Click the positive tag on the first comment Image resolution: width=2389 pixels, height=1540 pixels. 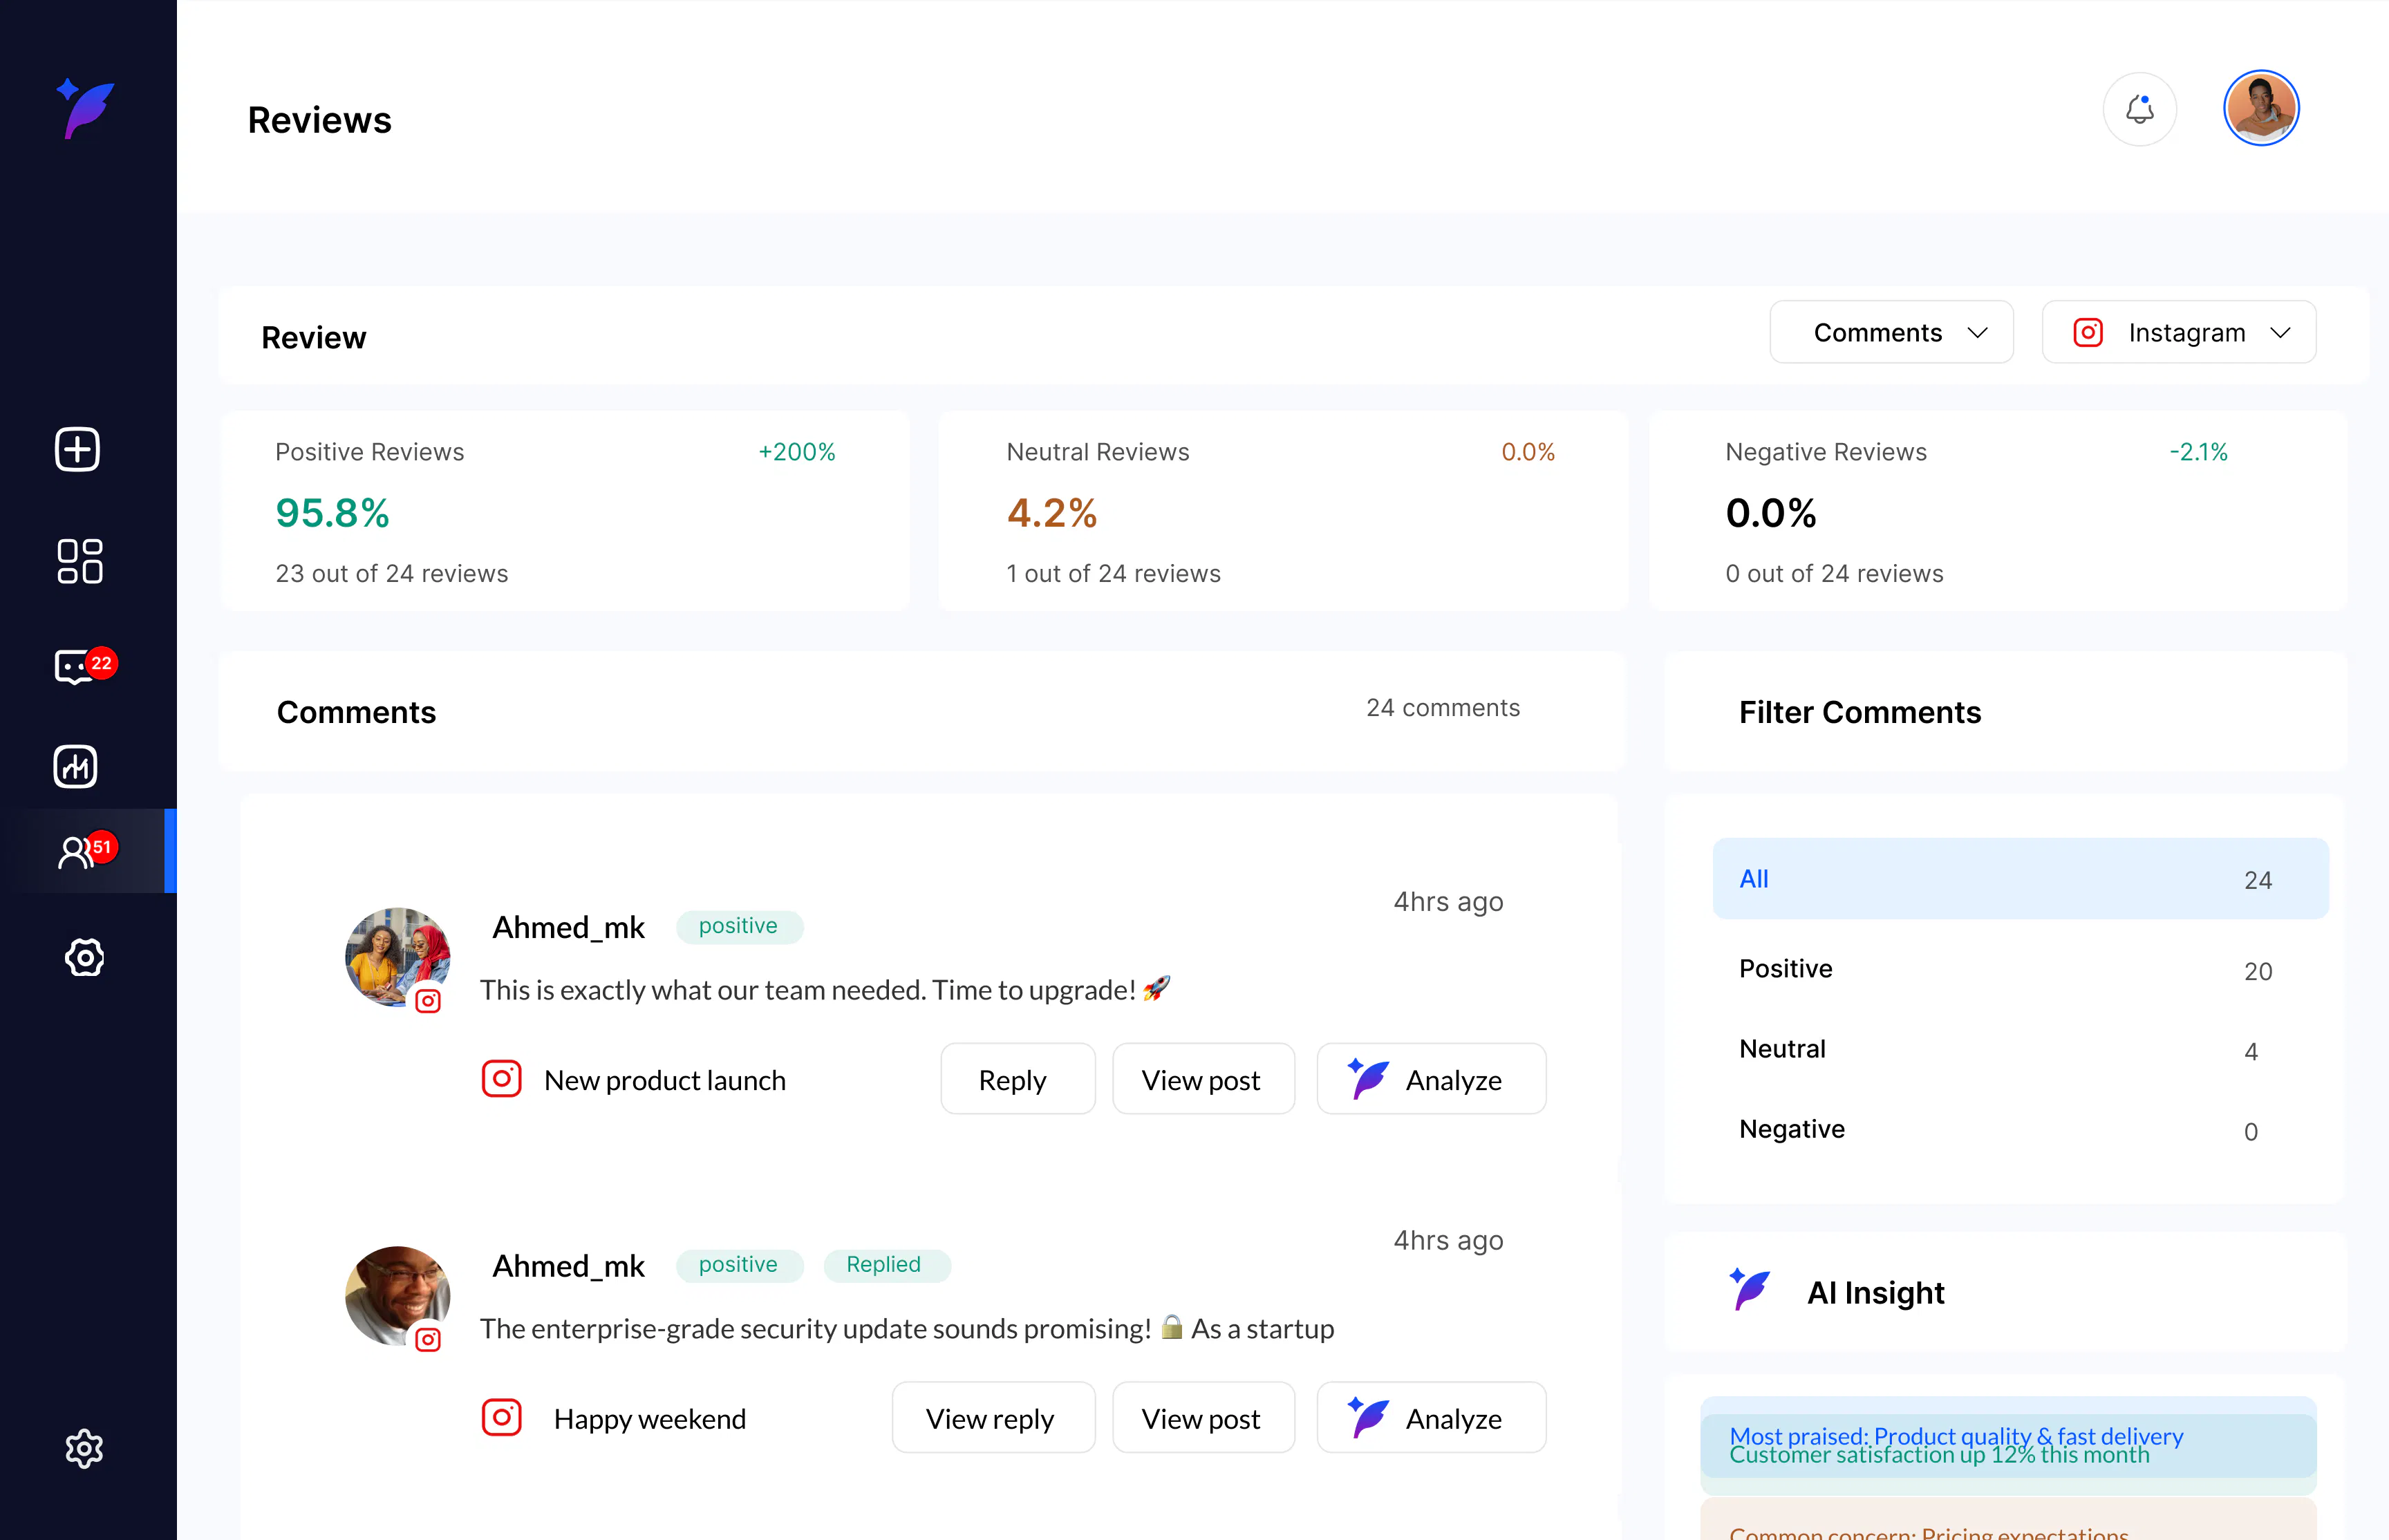tap(739, 926)
